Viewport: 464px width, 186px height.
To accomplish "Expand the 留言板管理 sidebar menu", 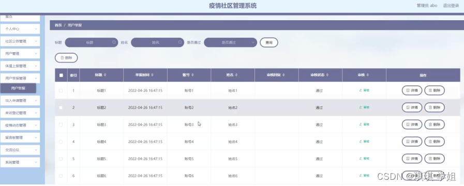I will [x=20, y=137].
